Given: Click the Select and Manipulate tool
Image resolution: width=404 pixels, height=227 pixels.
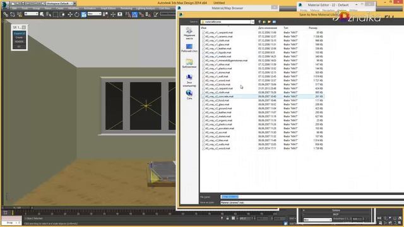Looking at the screenshot, I should click(113, 15).
